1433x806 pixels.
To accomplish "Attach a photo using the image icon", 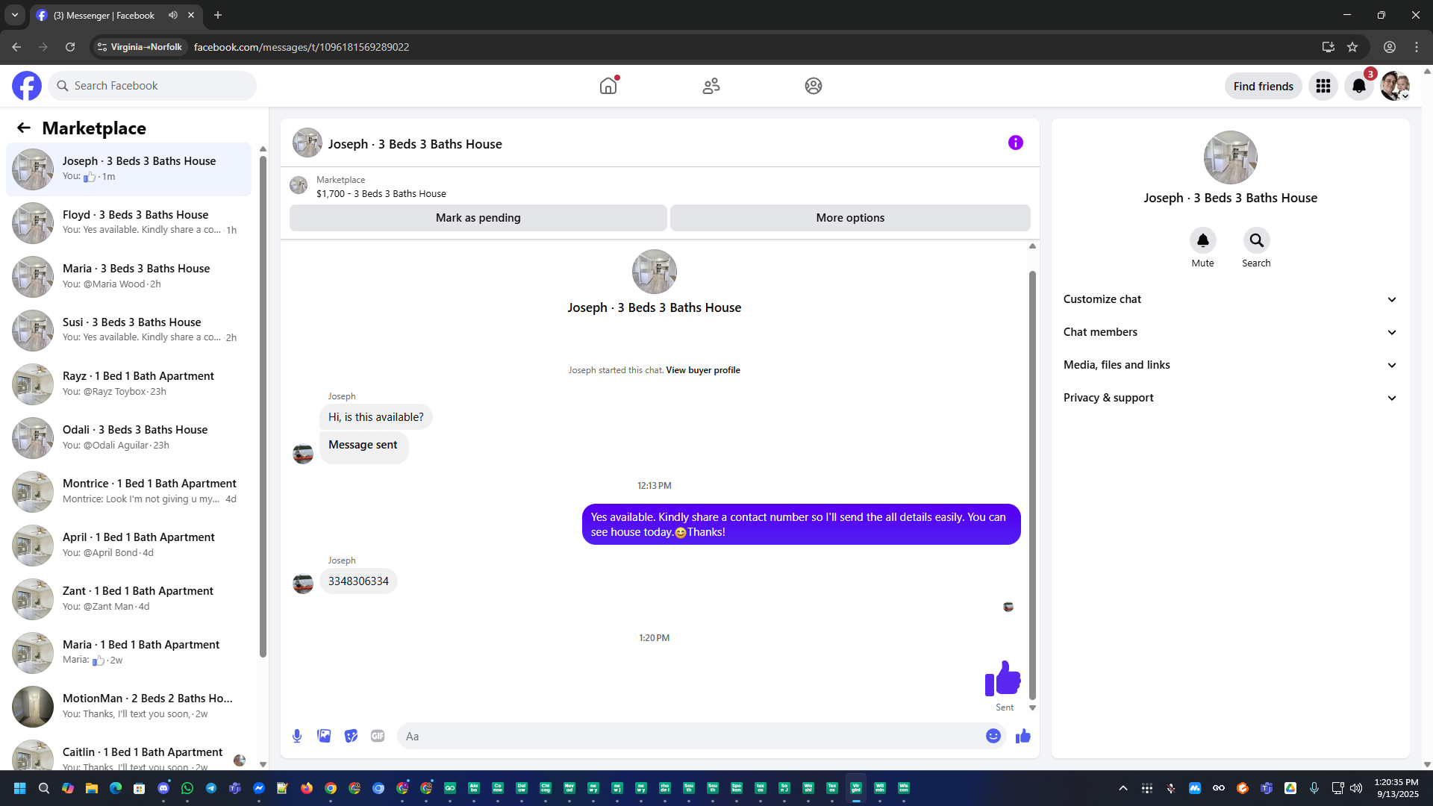I will [x=324, y=736].
